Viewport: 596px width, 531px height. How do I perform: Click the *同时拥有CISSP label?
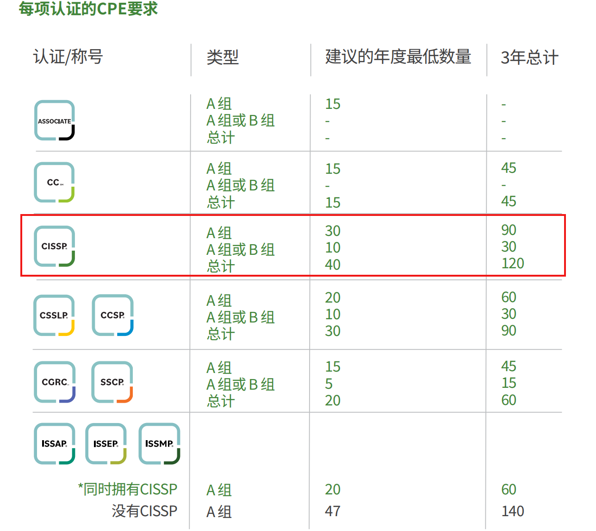pos(128,489)
